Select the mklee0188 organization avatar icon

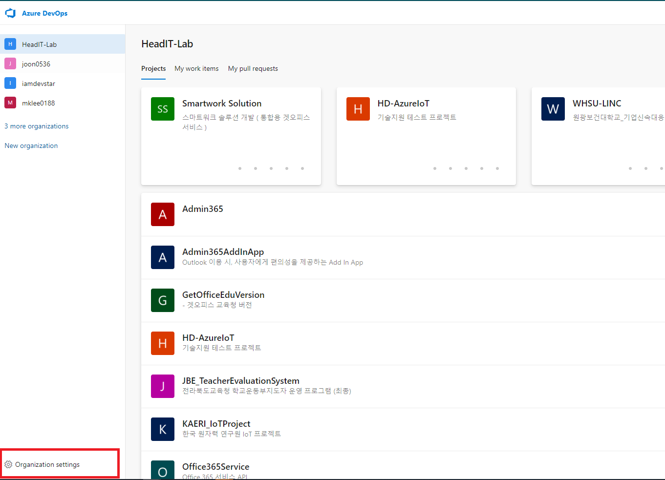click(x=10, y=103)
